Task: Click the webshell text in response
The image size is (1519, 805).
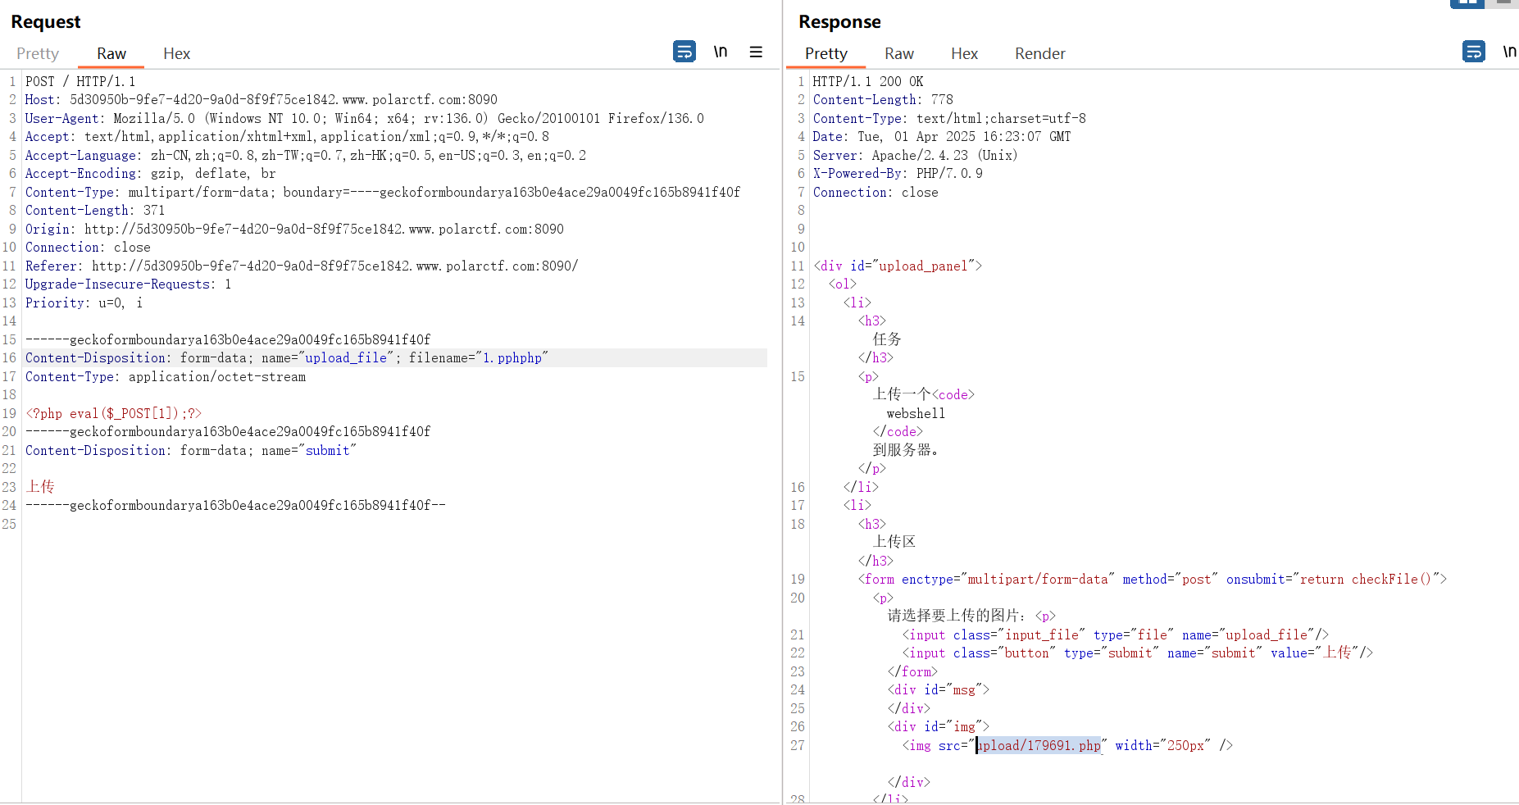Action: pyautogui.click(x=916, y=413)
